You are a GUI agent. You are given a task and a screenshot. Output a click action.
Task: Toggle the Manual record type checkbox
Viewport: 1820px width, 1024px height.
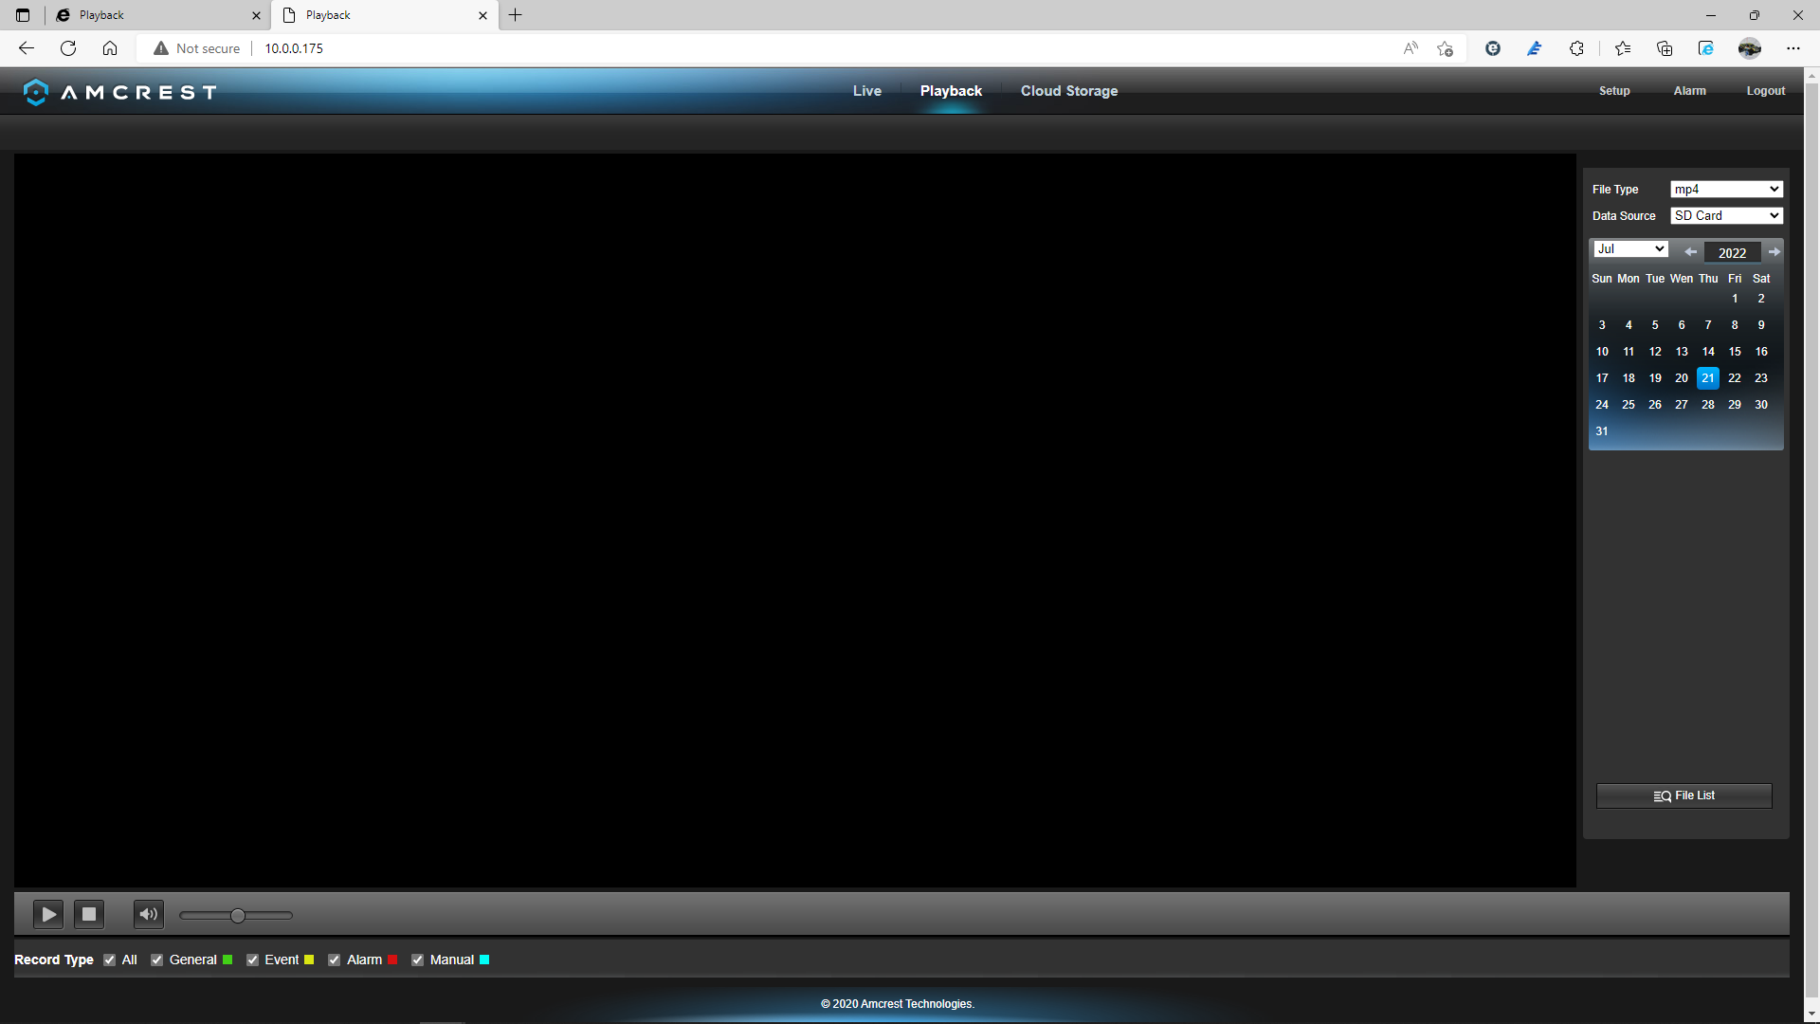coord(418,960)
